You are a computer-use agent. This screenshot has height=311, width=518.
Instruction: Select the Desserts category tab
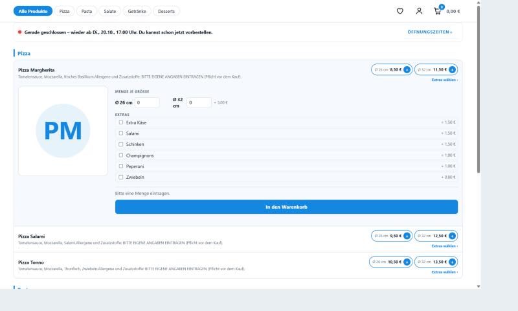click(x=166, y=11)
